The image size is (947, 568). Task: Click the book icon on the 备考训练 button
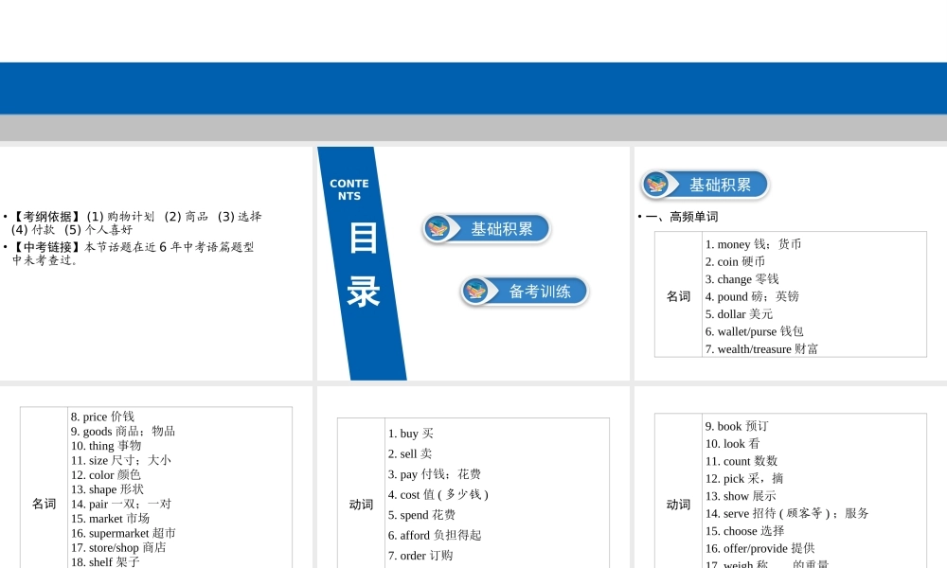[x=475, y=291]
